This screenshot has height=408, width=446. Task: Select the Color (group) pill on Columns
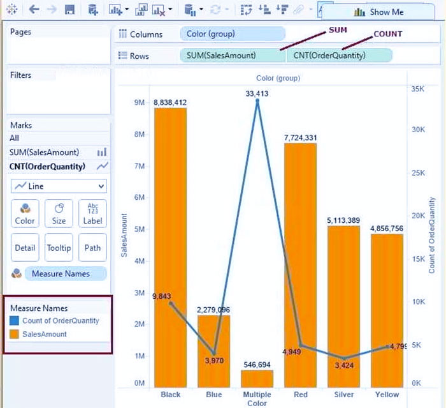pyautogui.click(x=233, y=34)
